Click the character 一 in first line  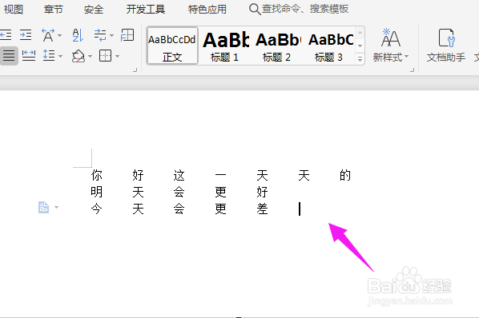pos(220,175)
